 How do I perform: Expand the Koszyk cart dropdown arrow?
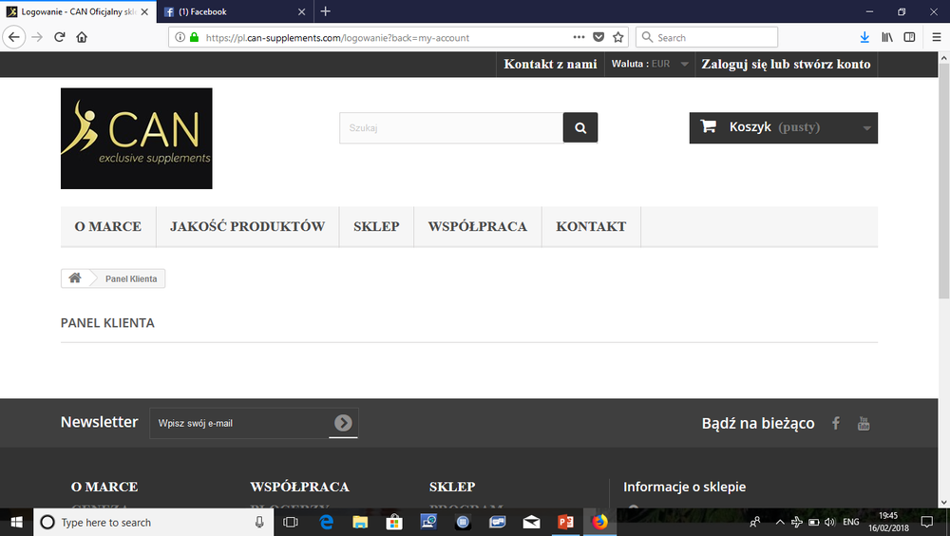tap(867, 128)
